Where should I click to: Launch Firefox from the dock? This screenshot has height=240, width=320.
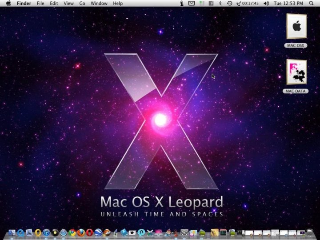[81, 232]
